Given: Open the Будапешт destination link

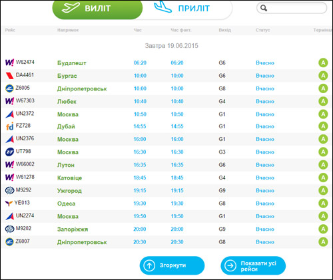Looking at the screenshot, I should tap(71, 63).
